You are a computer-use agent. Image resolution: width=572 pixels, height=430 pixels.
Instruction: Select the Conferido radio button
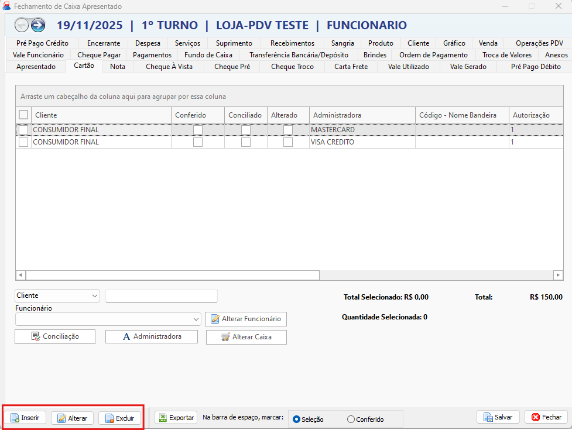click(x=351, y=419)
